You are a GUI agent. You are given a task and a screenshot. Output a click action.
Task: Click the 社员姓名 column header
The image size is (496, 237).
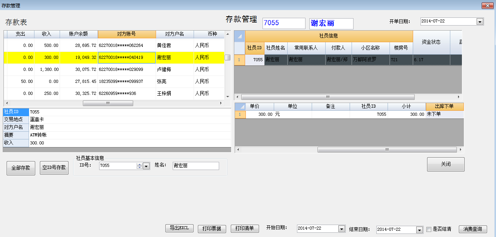coord(276,48)
